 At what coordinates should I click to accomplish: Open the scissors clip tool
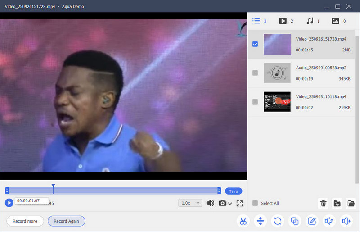pyautogui.click(x=243, y=221)
